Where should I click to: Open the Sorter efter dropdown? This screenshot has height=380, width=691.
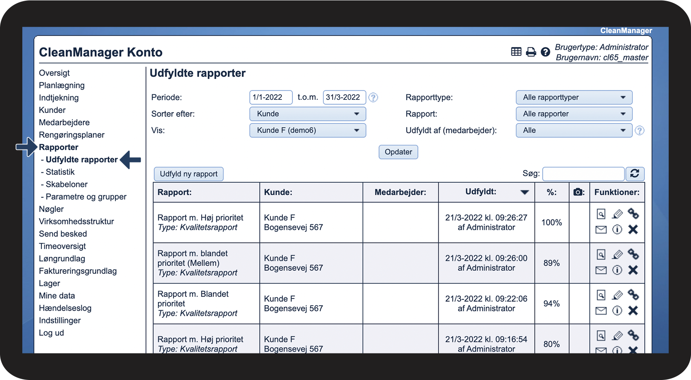pyautogui.click(x=307, y=114)
